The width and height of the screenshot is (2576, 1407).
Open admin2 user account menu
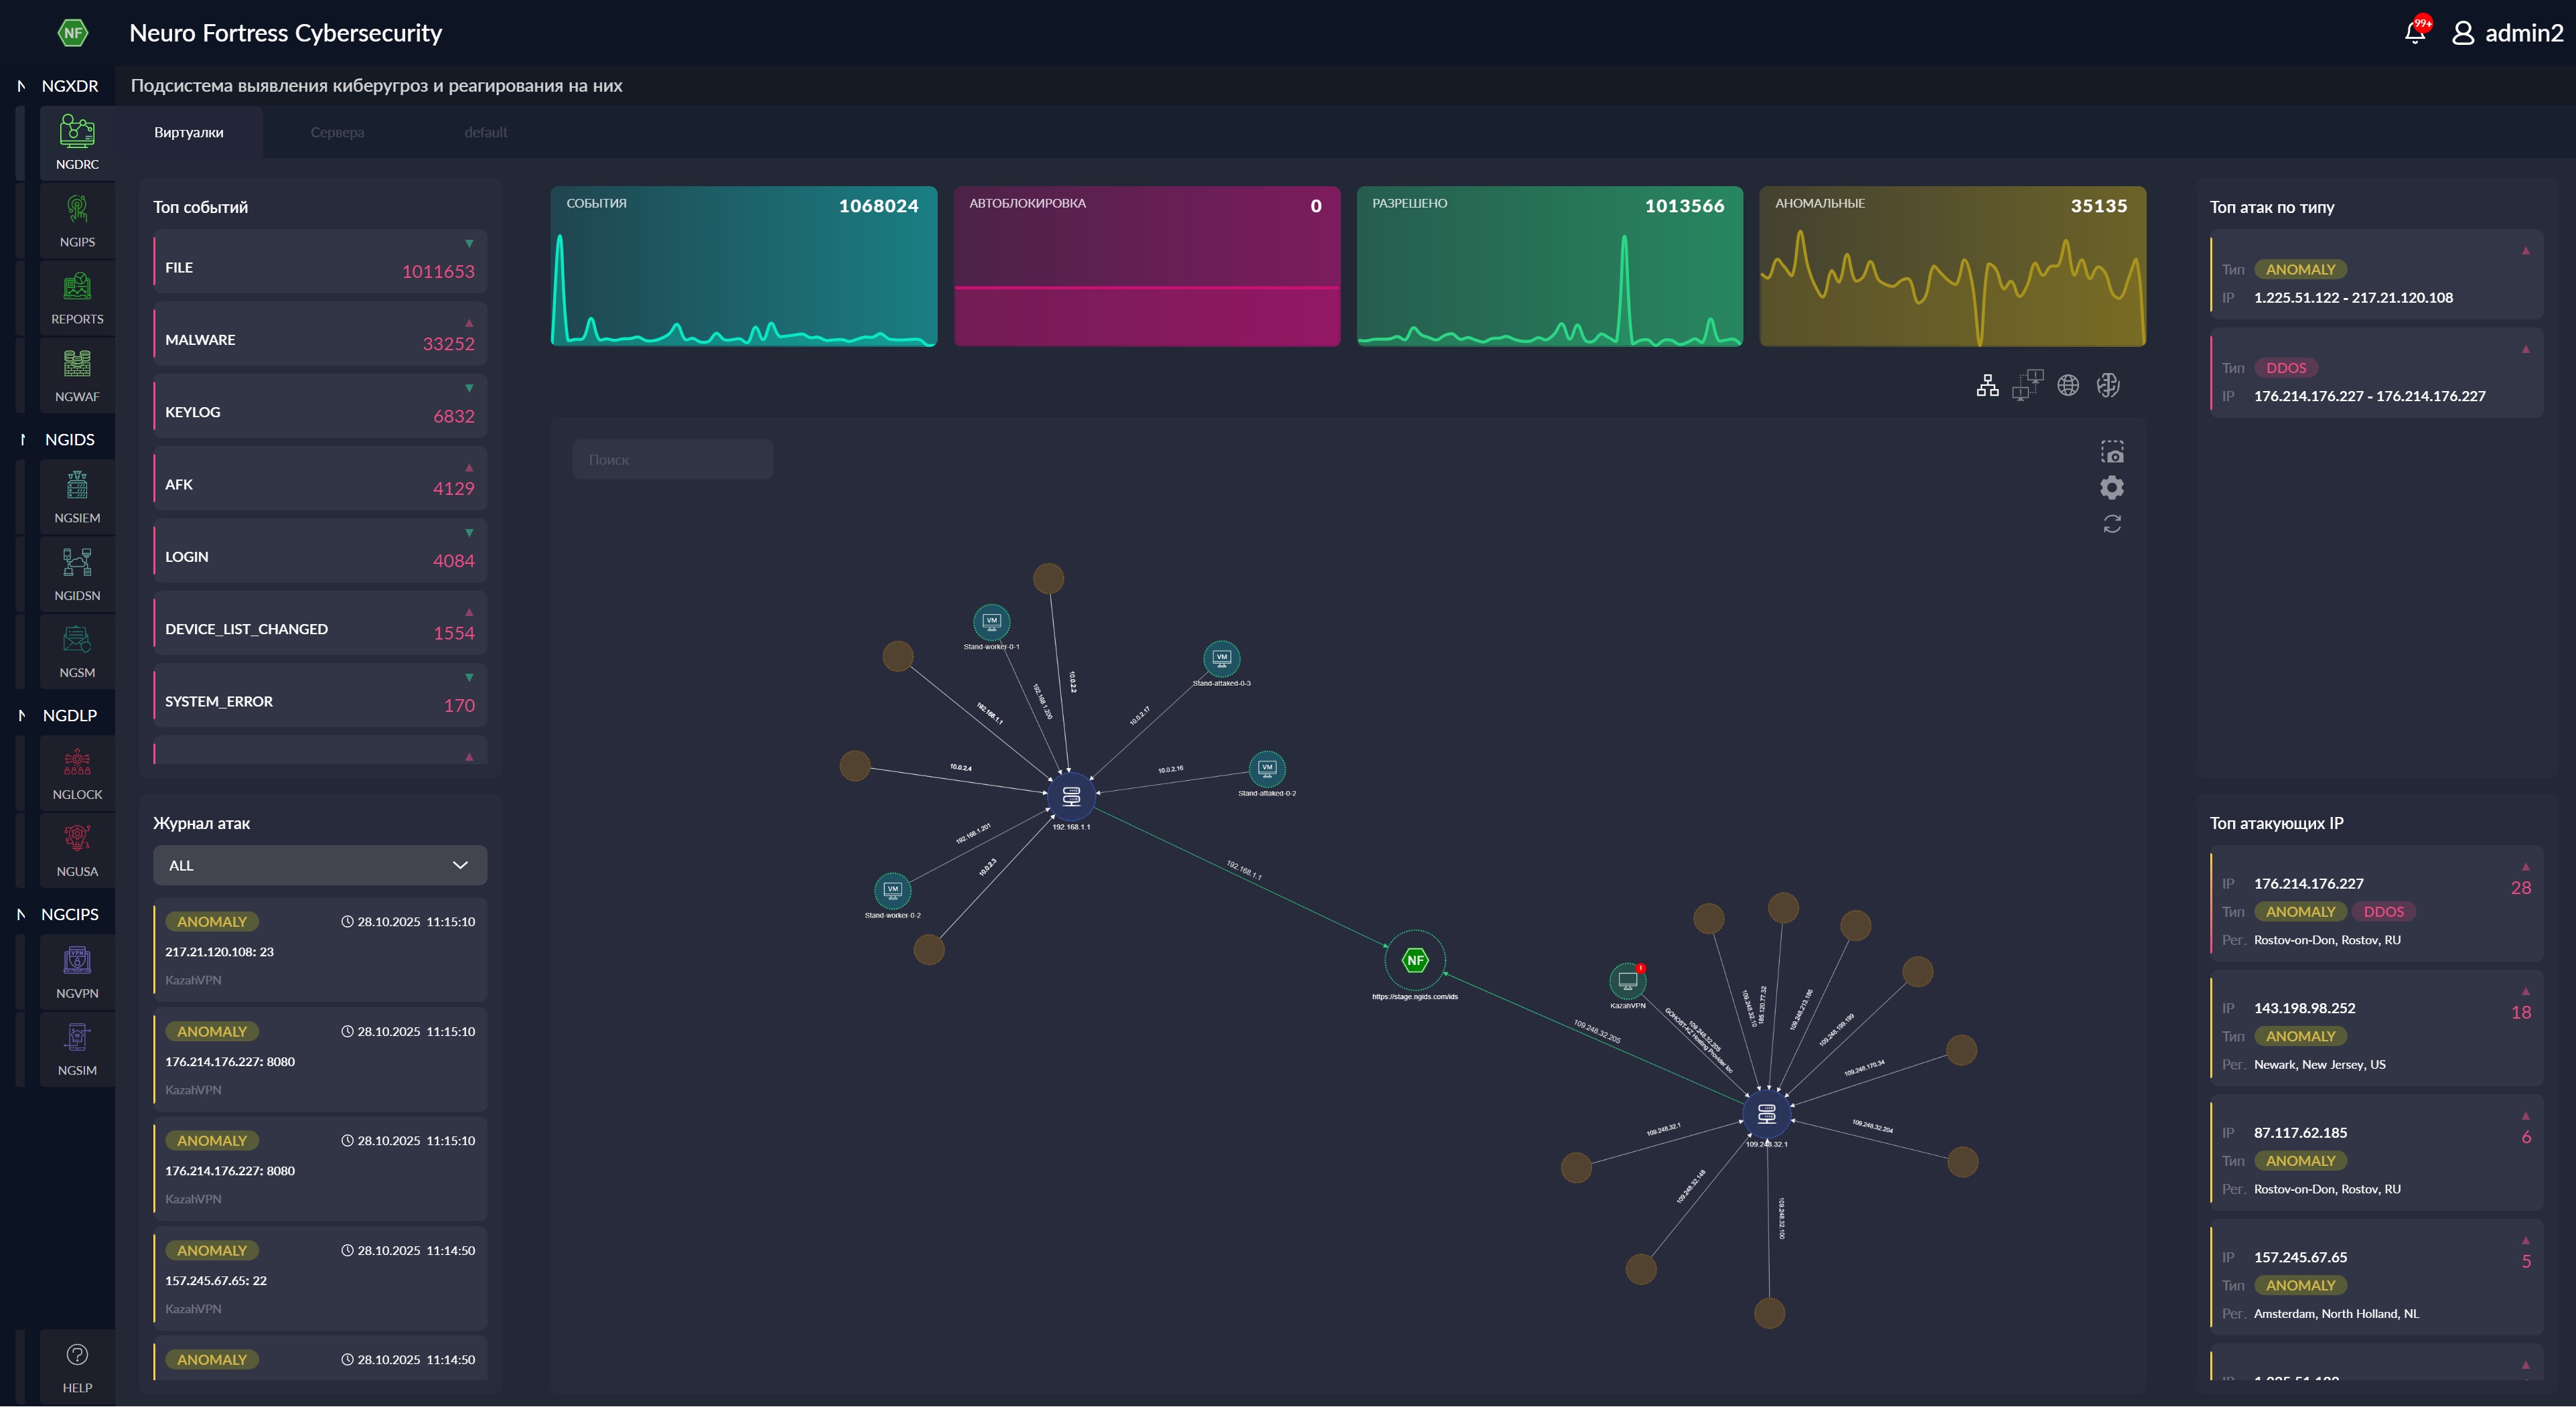pyautogui.click(x=2507, y=33)
